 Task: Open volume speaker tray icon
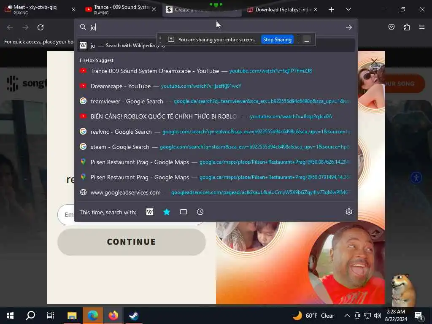(378, 316)
